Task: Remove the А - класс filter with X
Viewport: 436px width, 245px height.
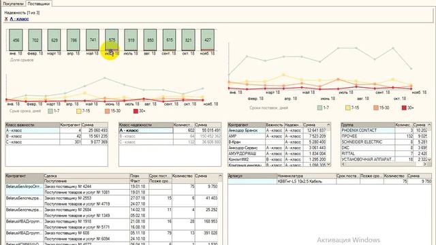Action: tap(6, 19)
